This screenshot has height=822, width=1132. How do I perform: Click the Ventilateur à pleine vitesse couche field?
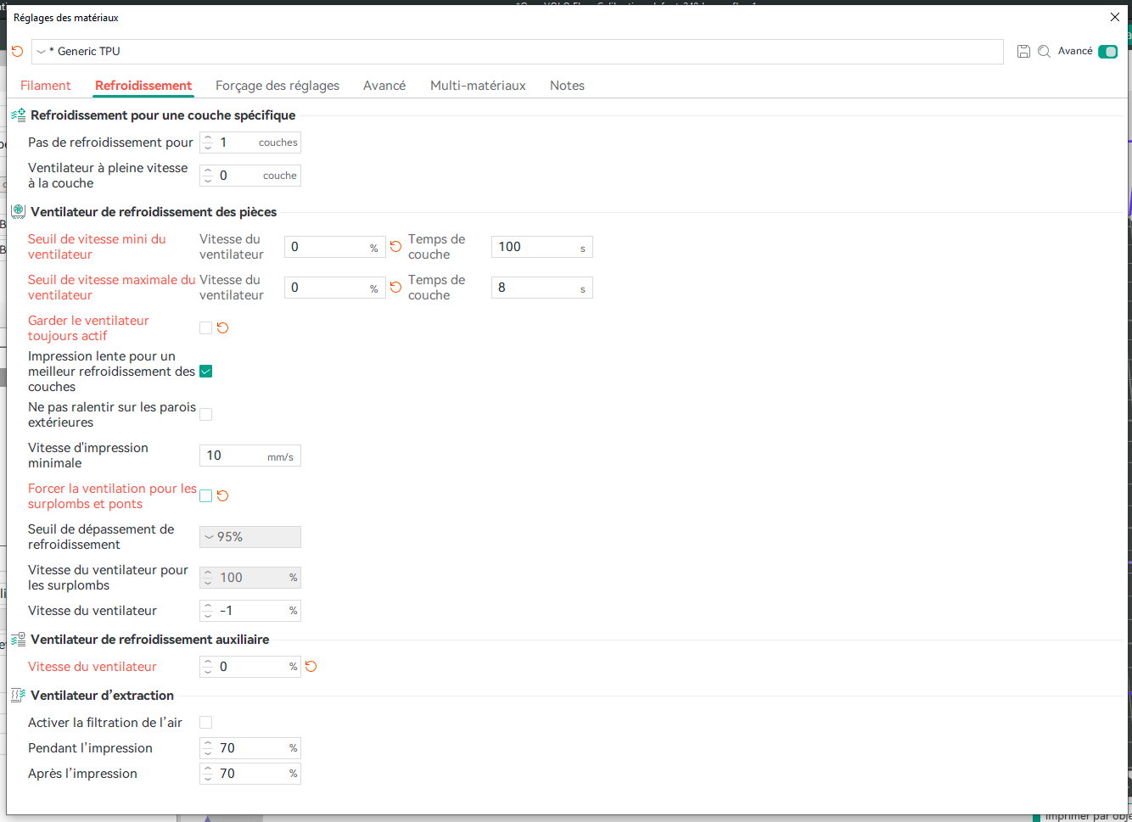pyautogui.click(x=250, y=176)
